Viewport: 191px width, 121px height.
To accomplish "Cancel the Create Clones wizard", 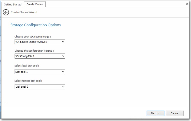I will click(x=175, y=113).
